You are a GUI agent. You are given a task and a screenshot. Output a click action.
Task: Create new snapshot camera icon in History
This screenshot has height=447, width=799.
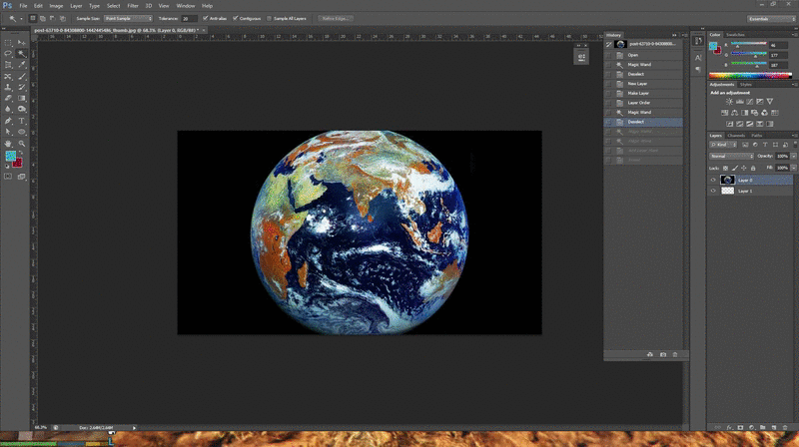pos(663,354)
